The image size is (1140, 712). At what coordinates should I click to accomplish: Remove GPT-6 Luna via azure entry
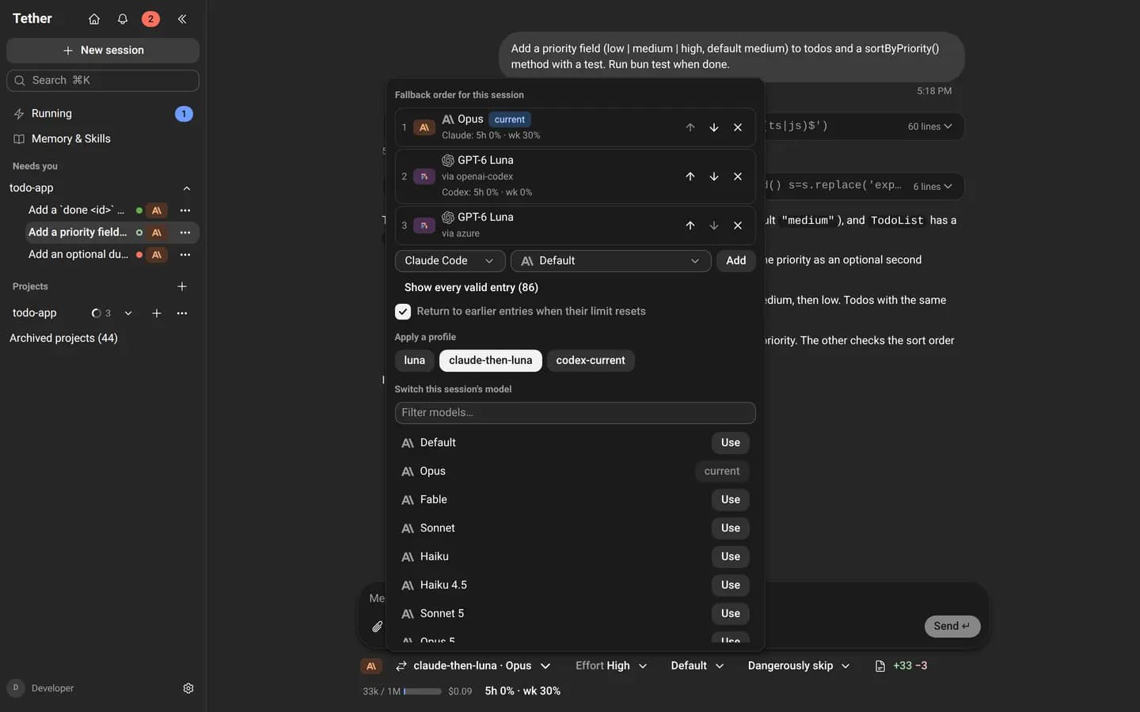click(738, 225)
